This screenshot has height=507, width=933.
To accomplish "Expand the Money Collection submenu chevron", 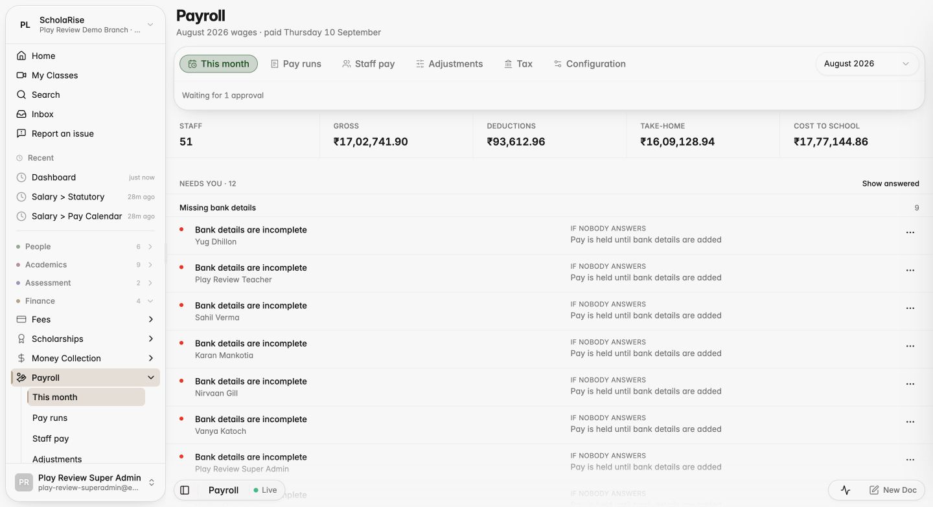I will (150, 358).
